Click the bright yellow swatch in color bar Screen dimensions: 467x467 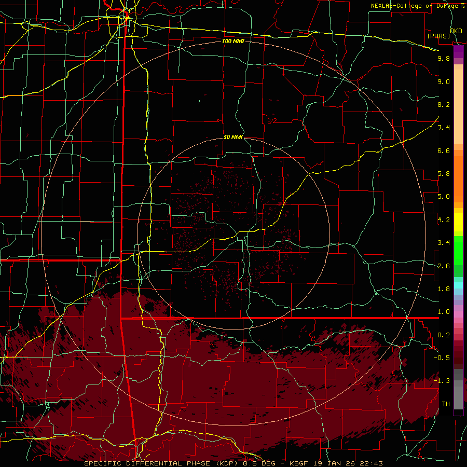(x=458, y=222)
